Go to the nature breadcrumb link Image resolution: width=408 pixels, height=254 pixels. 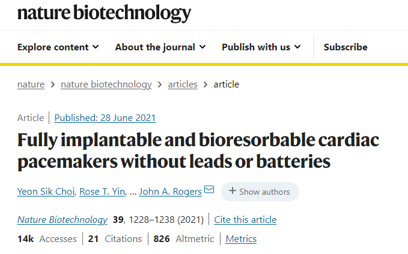pyautogui.click(x=31, y=84)
